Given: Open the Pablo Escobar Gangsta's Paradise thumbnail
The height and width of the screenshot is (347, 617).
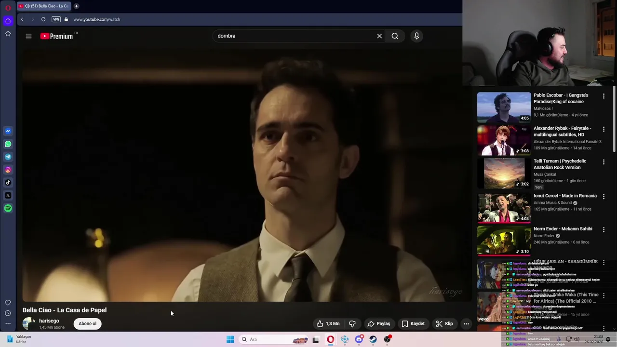Looking at the screenshot, I should [504, 107].
